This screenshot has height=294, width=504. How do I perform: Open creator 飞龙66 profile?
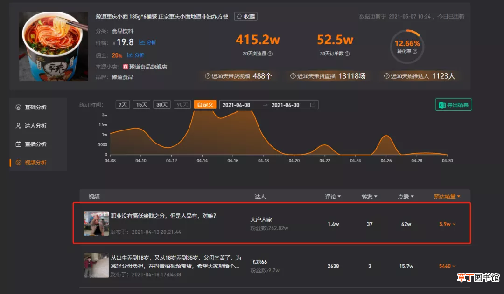(x=259, y=262)
